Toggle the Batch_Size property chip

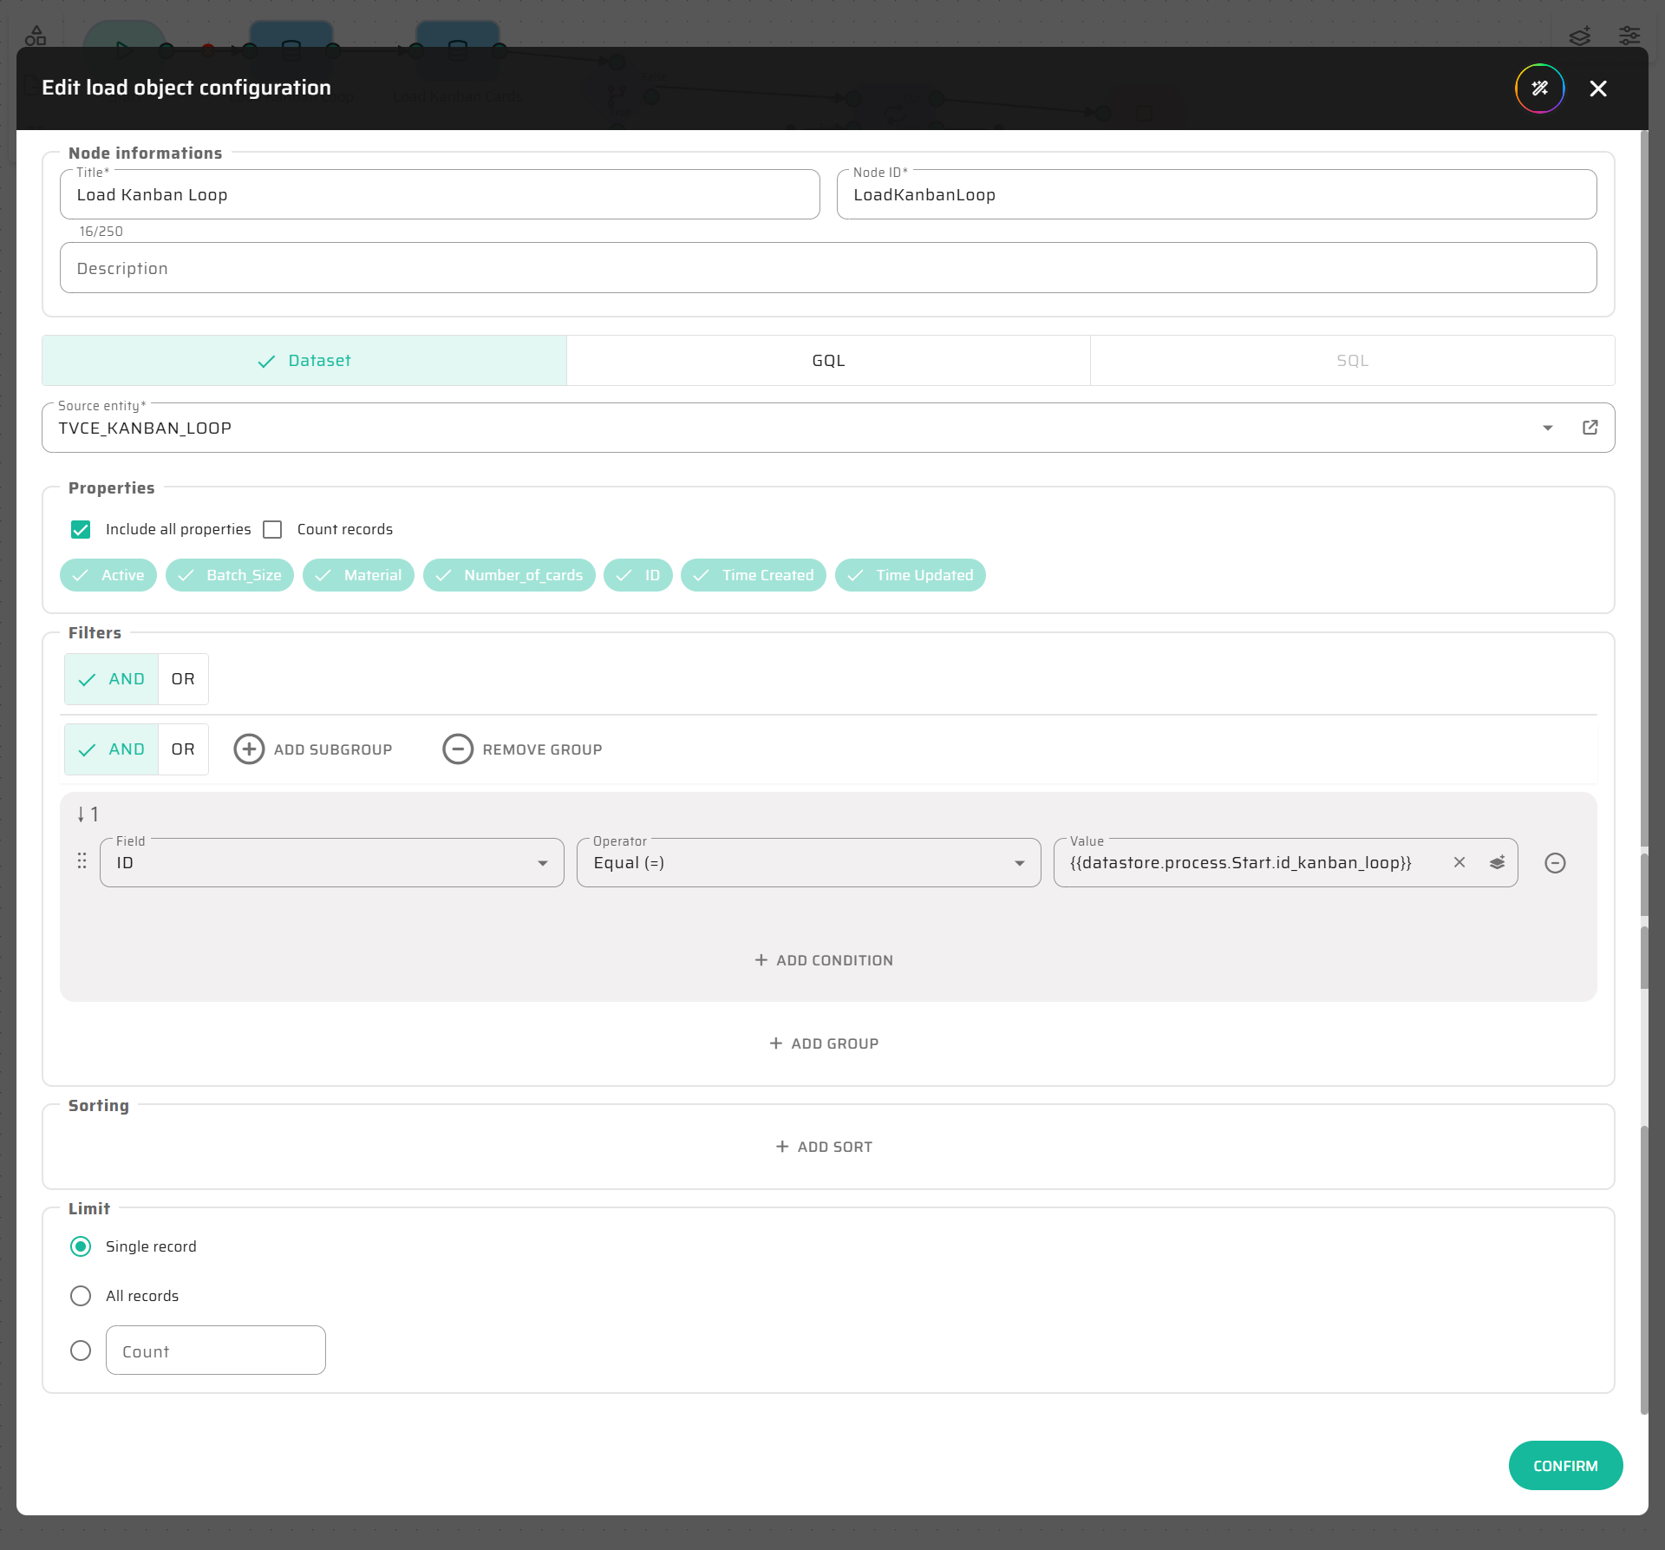(230, 575)
